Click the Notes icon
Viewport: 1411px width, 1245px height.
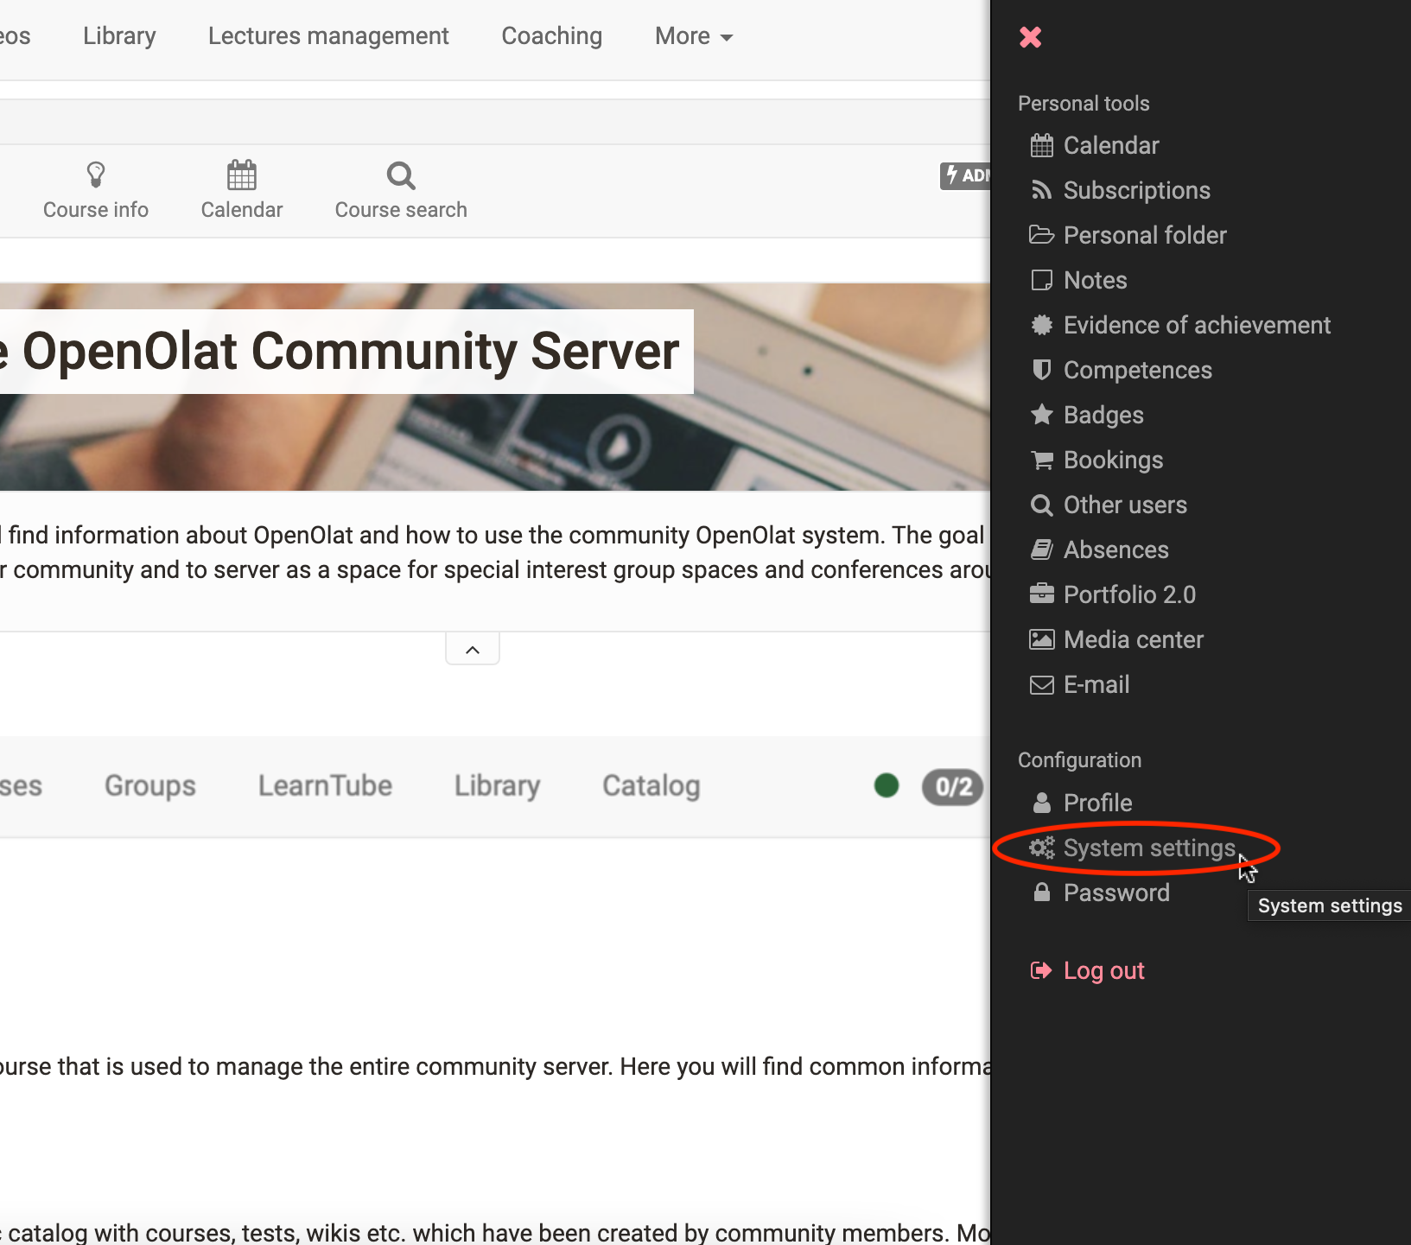coord(1042,280)
